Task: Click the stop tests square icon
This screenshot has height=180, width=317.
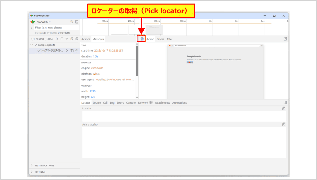Action: (62, 39)
